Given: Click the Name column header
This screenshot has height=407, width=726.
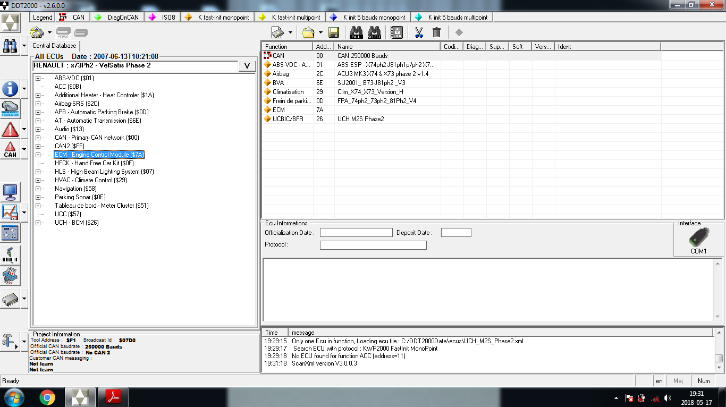Looking at the screenshot, I should (388, 47).
